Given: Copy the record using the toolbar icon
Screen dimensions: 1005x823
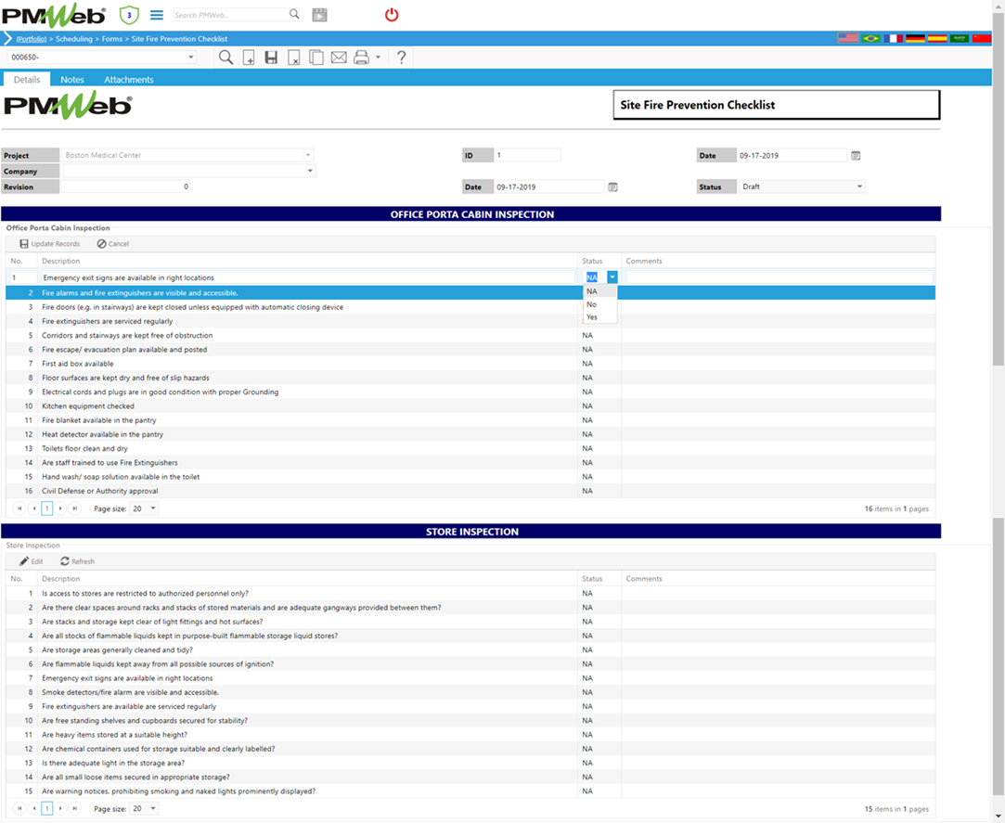Looking at the screenshot, I should click(x=316, y=58).
